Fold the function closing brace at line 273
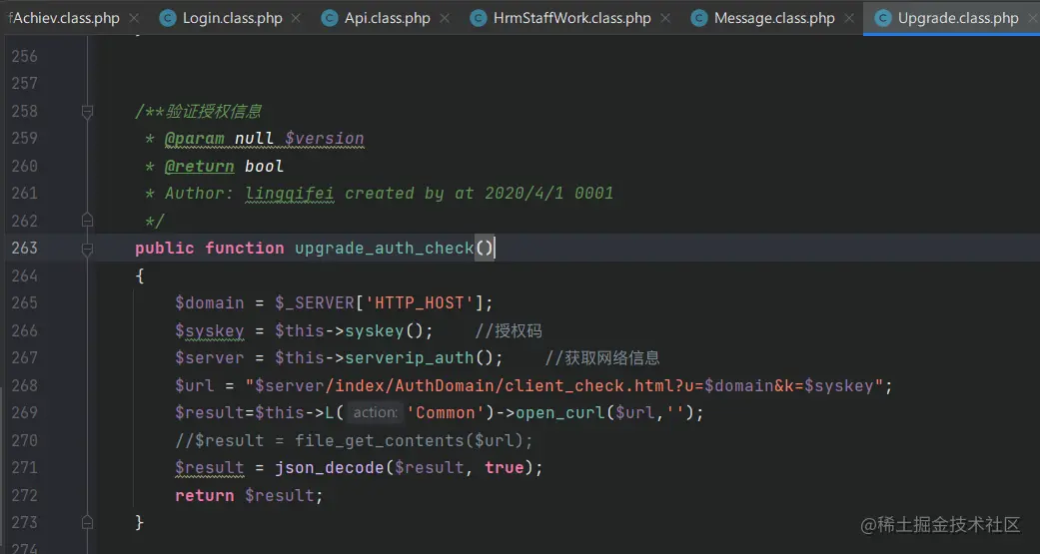Image resolution: width=1040 pixels, height=554 pixels. pos(87,523)
